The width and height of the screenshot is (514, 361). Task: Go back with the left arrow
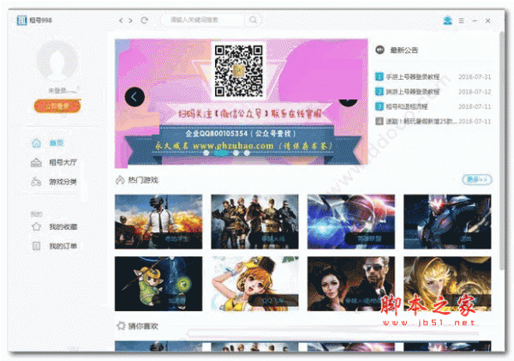coord(121,21)
